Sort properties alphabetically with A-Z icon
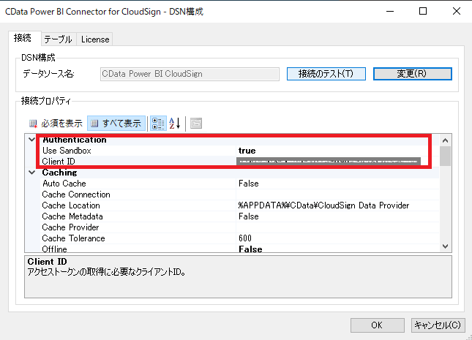This screenshot has height=340, width=472. (x=175, y=124)
